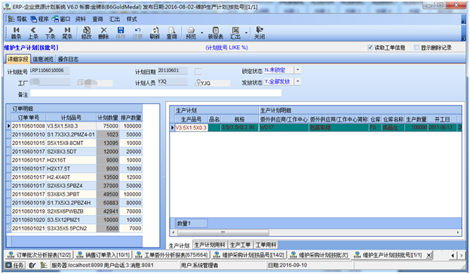Select order row S1.7X3X3.2PMZ4-01

click(76, 134)
